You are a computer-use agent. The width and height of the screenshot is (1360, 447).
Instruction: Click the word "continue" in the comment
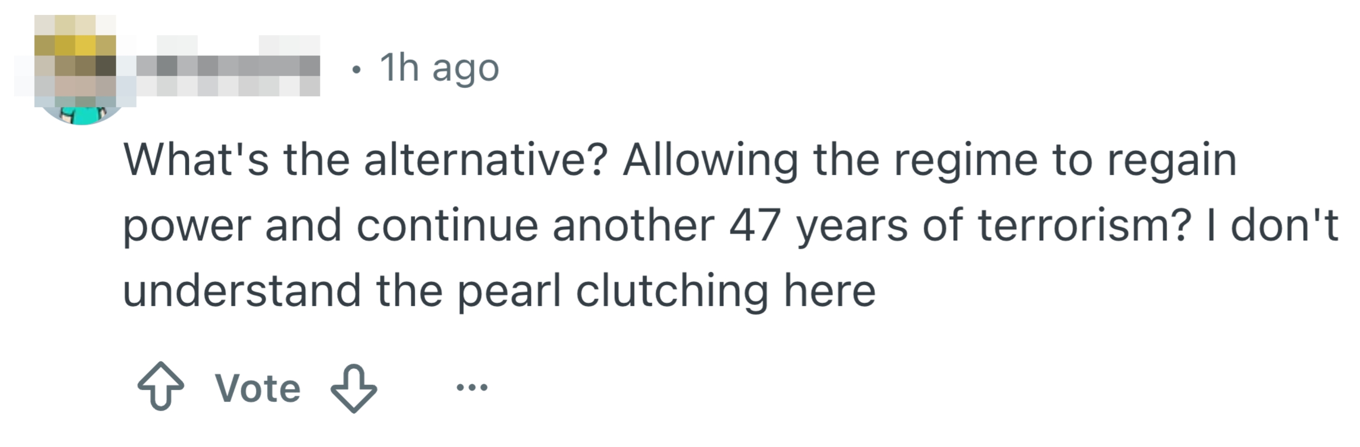[447, 226]
